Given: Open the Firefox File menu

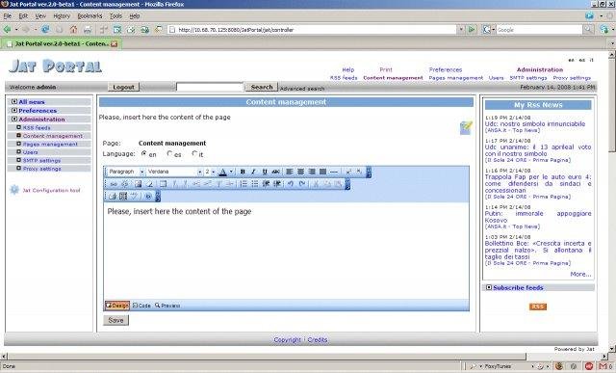Looking at the screenshot, I should click(x=8, y=16).
